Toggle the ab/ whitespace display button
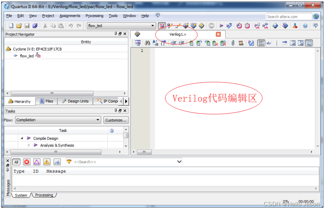The height and width of the screenshot is (210, 325). pyautogui.click(x=269, y=43)
